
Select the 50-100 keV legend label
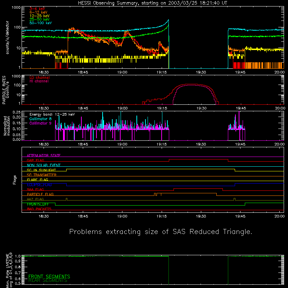click(x=41, y=23)
